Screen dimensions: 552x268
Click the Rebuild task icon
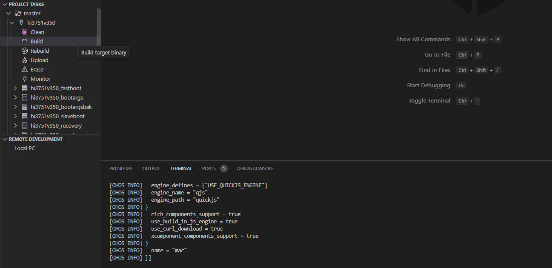[25, 51]
